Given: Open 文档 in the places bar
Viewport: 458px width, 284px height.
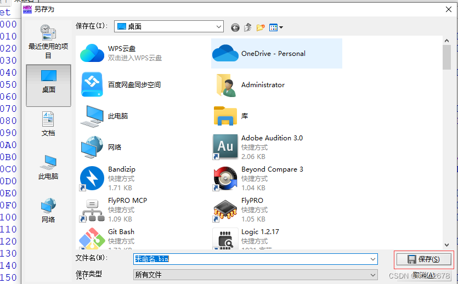Looking at the screenshot, I should [x=48, y=124].
